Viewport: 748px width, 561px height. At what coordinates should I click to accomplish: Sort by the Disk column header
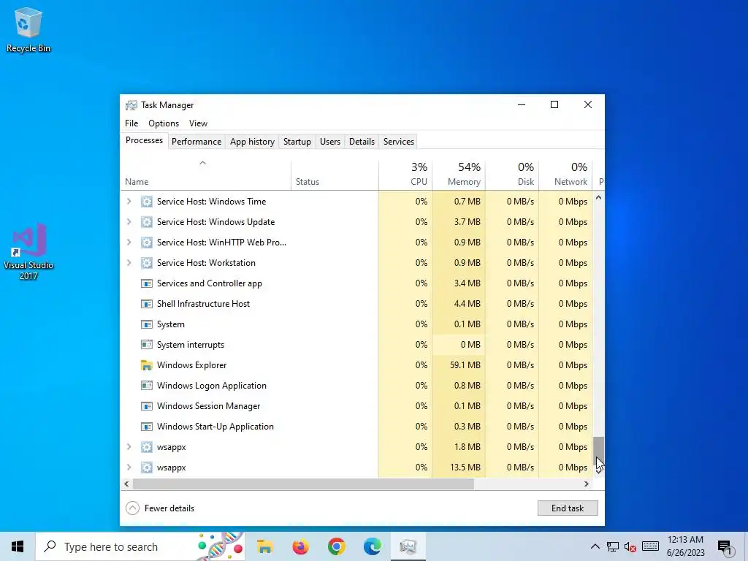coord(512,175)
